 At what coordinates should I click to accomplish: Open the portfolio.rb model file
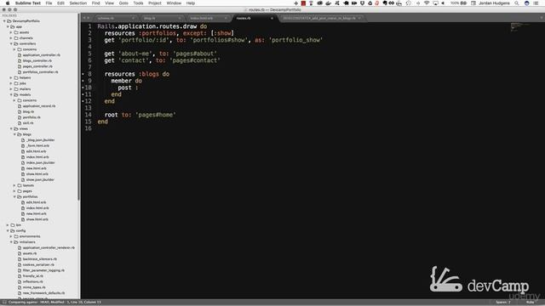coord(32,117)
